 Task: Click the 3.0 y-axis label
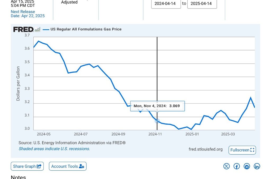(x=27, y=128)
